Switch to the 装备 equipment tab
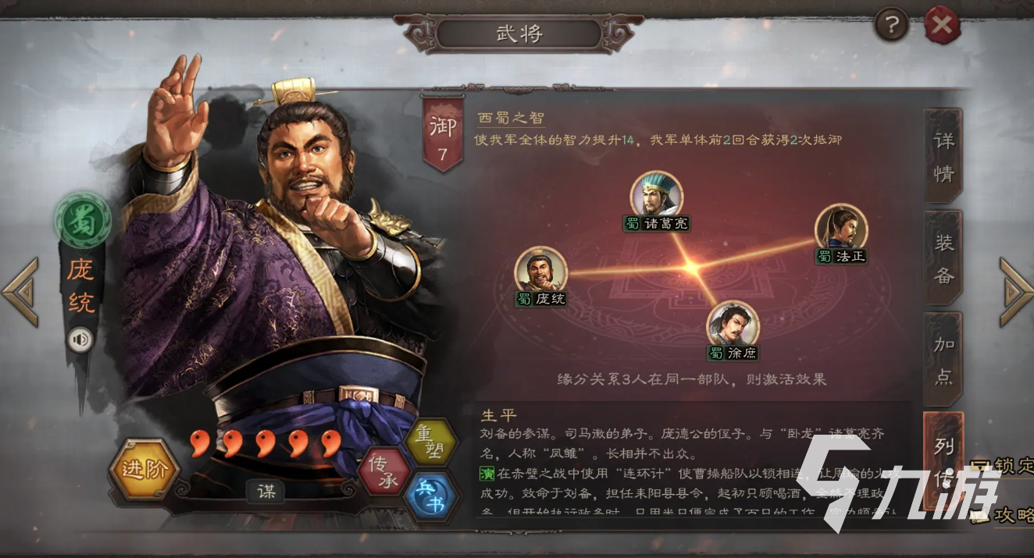Image resolution: width=1034 pixels, height=558 pixels. click(943, 258)
